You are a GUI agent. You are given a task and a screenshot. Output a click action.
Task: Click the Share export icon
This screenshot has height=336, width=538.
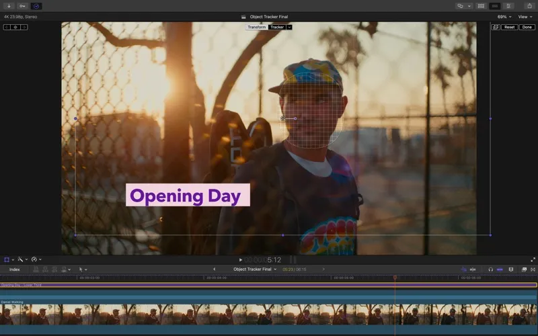coord(529,6)
